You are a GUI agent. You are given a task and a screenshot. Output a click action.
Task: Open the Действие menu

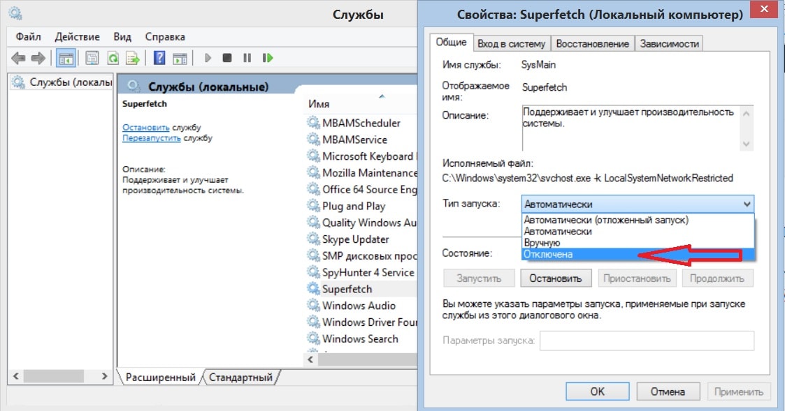point(77,36)
